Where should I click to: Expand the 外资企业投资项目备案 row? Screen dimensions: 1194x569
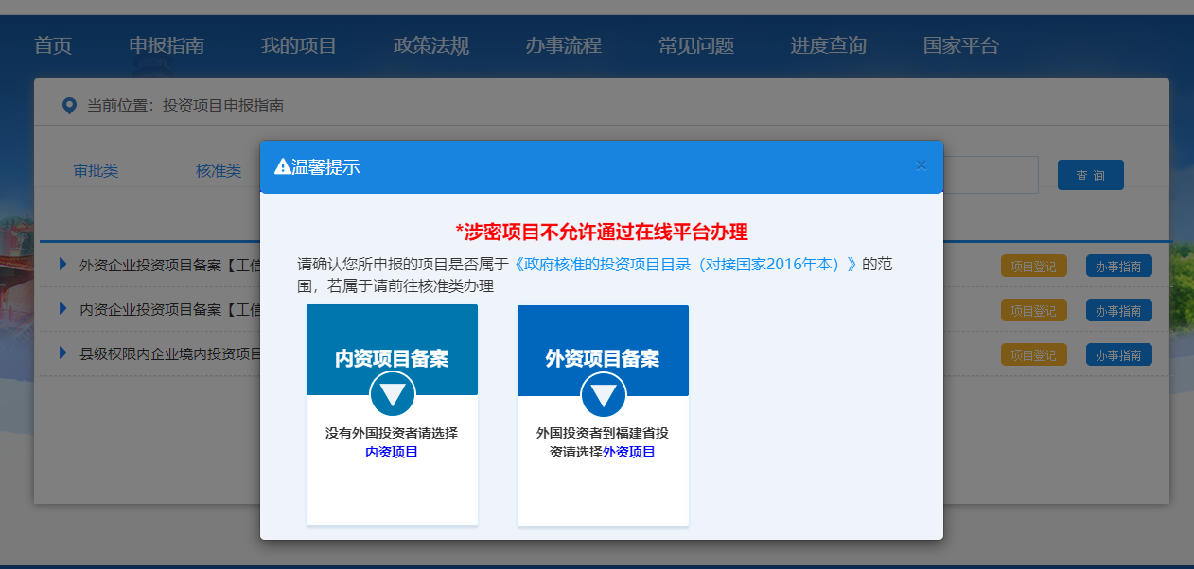[63, 265]
